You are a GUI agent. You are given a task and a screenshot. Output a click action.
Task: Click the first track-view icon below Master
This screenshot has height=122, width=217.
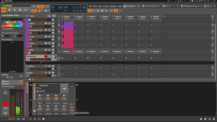tap(27, 79)
